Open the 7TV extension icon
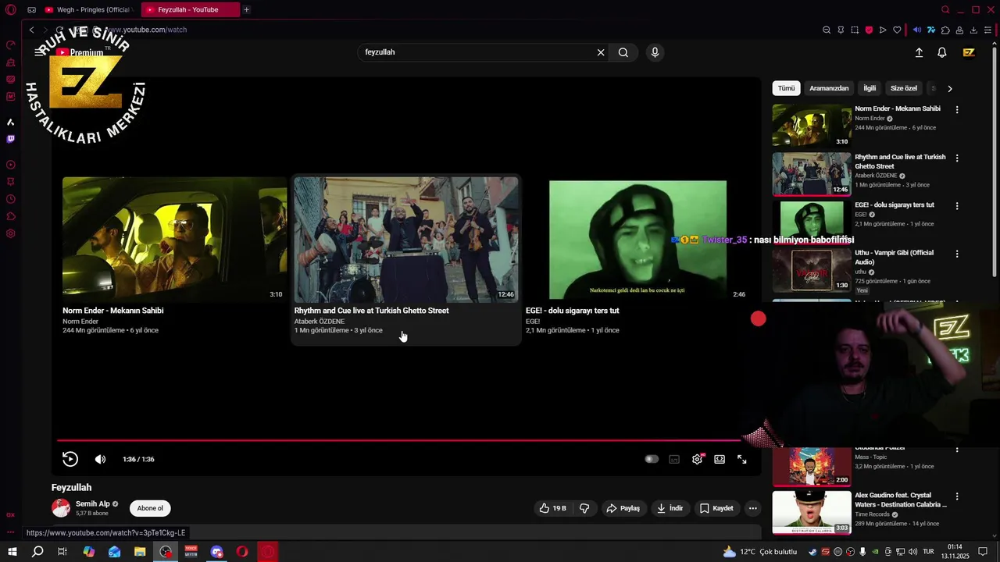The width and height of the screenshot is (1000, 562). click(x=931, y=30)
